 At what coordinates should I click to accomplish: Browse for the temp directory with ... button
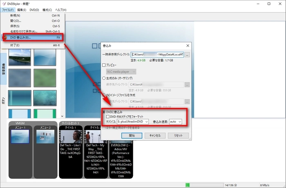tap(187, 54)
